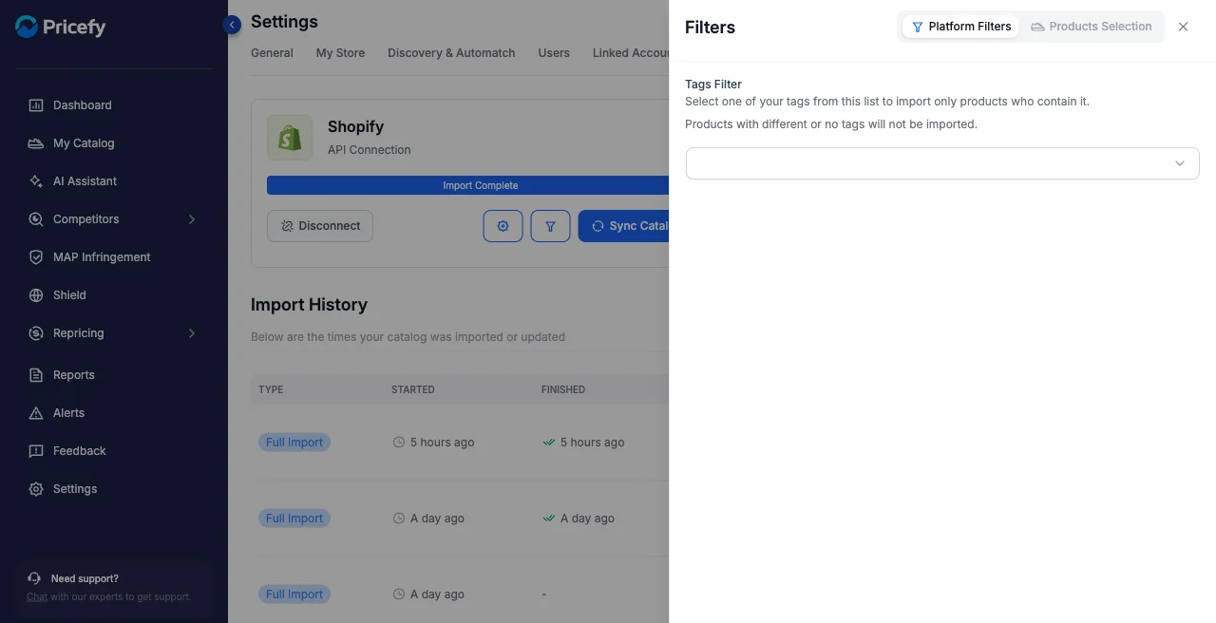The height and width of the screenshot is (623, 1216).
Task: Click the funnel filter button near Sync
Action: pos(550,226)
